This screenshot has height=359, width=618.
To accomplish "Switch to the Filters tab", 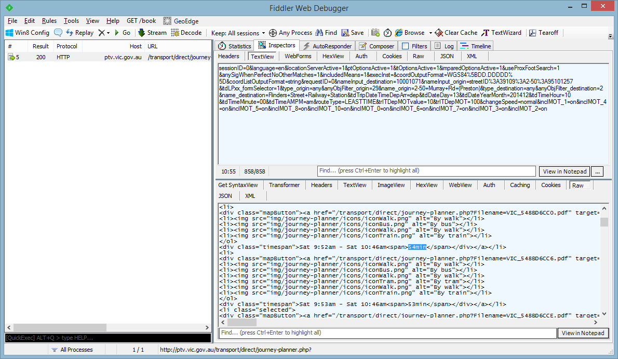I will pos(414,46).
